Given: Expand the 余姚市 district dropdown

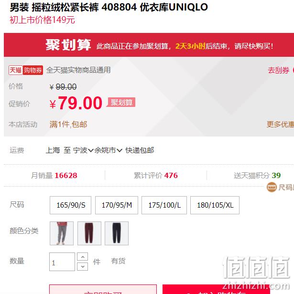Looking at the screenshot, I should coord(109,150).
